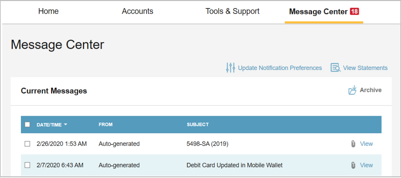Click the paperclip icon on the Debit Card message
Screen dimensions: 401x178
353,165
